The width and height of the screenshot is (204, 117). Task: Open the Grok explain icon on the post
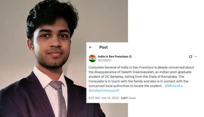click(191, 57)
